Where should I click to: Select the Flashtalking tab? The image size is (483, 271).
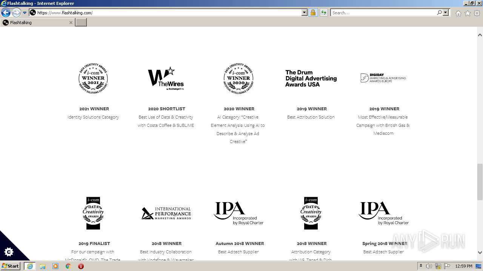click(37, 23)
